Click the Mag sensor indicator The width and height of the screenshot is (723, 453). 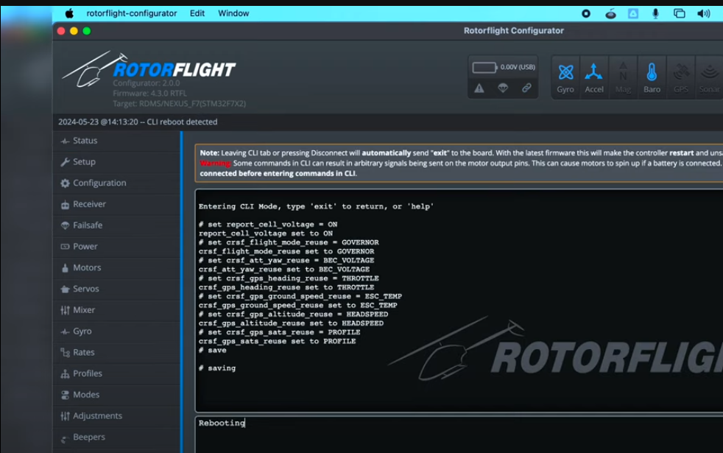(x=623, y=77)
